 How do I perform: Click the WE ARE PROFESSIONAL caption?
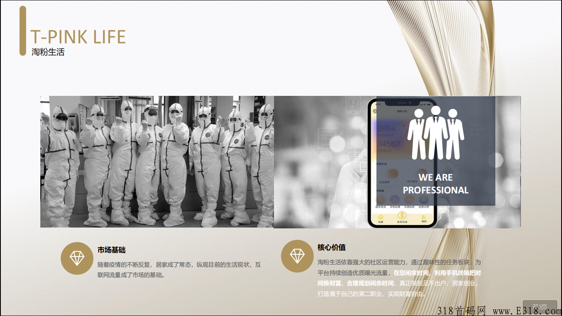pos(436,184)
